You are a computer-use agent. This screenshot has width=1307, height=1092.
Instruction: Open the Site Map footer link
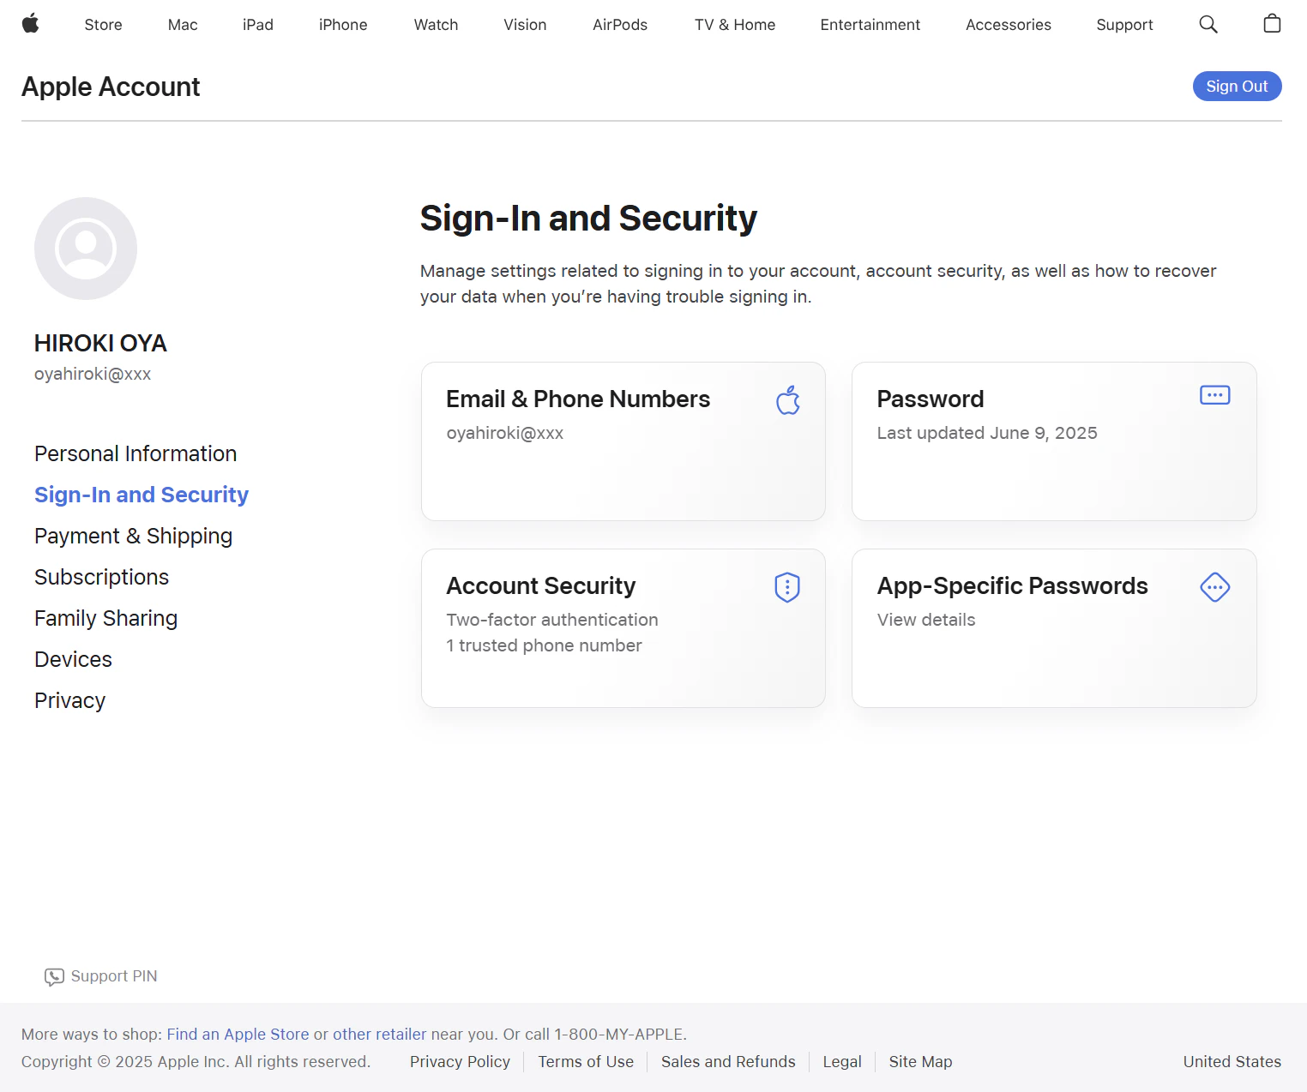(921, 1062)
